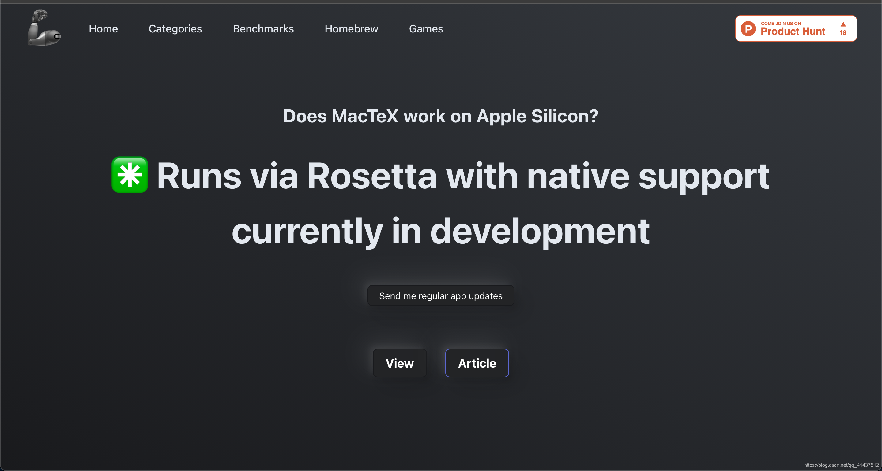
Task: Click the green asterisk status icon
Action: coord(130,175)
